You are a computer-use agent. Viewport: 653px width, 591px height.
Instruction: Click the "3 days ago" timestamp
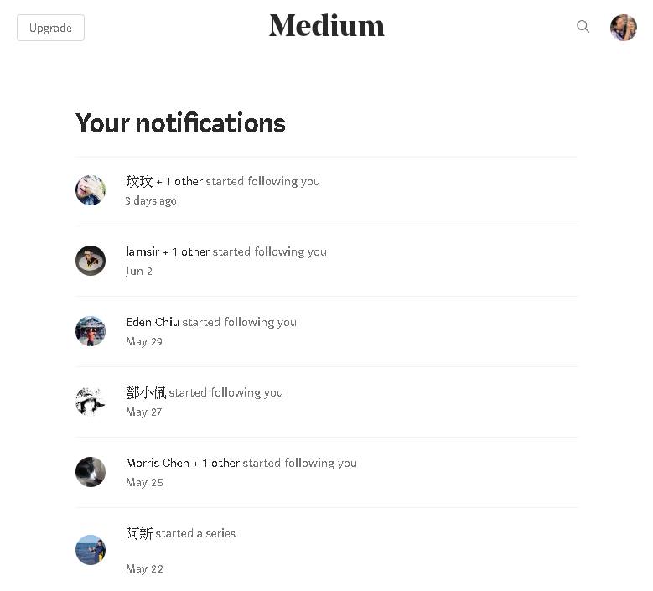click(151, 201)
